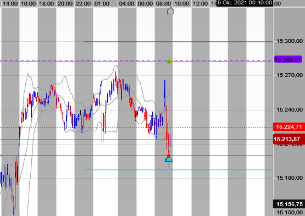This screenshot has height=216, width=305.
Task: Click the 08:00 time axis label
Action: pyautogui.click(x=163, y=3)
